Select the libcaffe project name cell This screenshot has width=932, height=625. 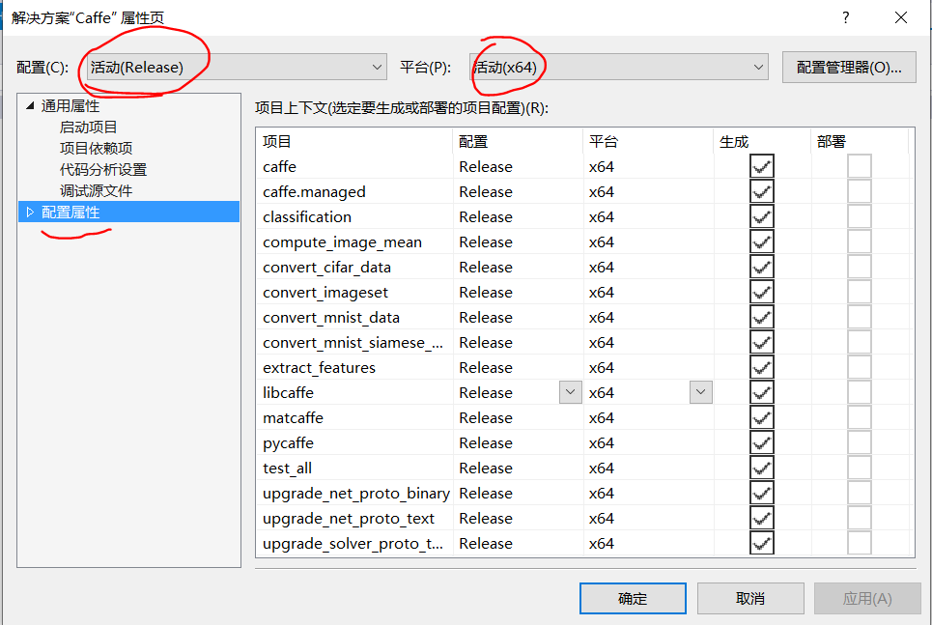[x=354, y=392]
